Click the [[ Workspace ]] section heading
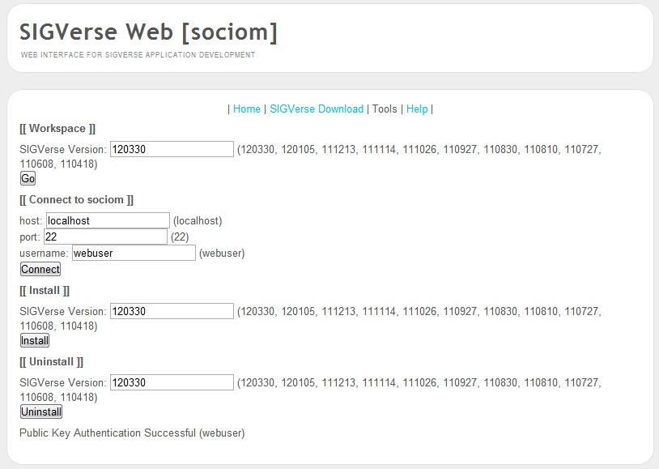The image size is (659, 469). (57, 128)
